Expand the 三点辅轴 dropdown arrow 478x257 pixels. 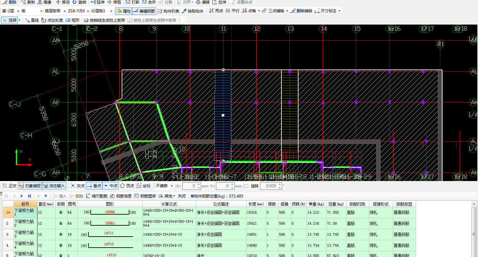287,11
